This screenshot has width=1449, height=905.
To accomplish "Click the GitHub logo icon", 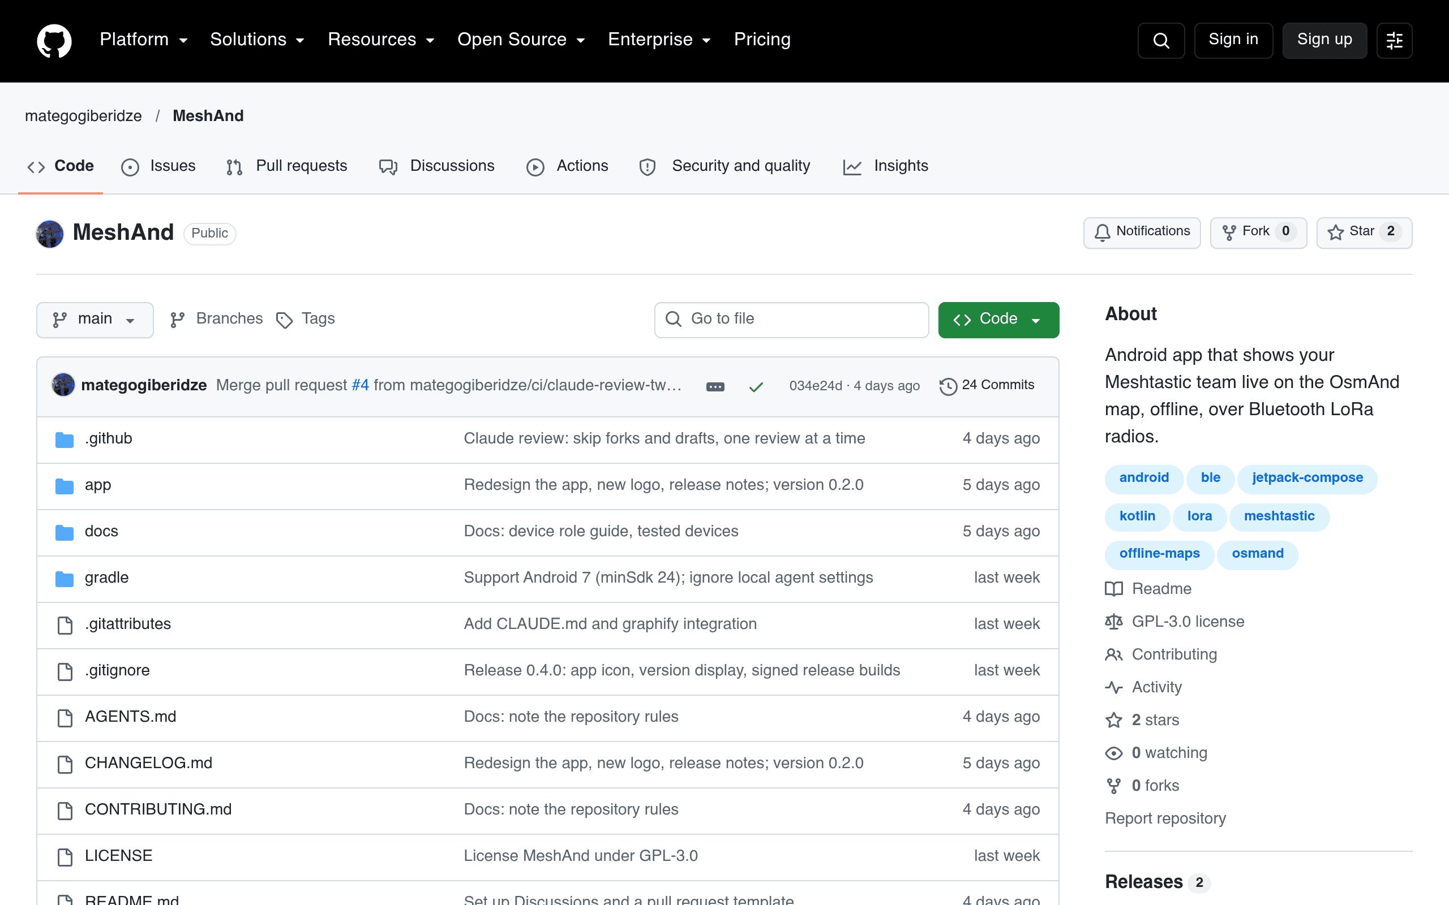I will pyautogui.click(x=54, y=41).
